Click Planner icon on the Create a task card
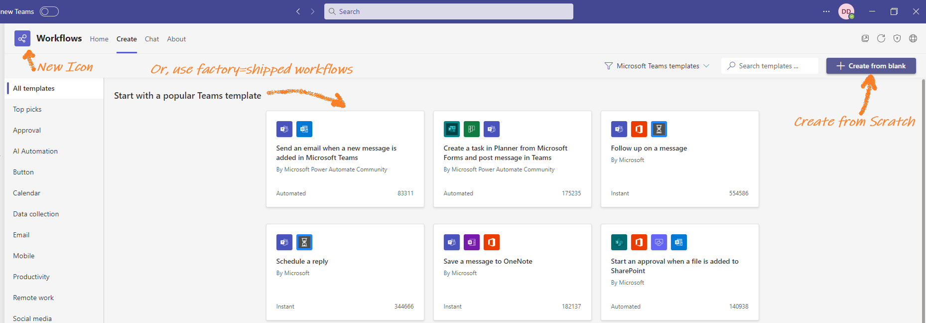This screenshot has height=323, width=926. 472,129
